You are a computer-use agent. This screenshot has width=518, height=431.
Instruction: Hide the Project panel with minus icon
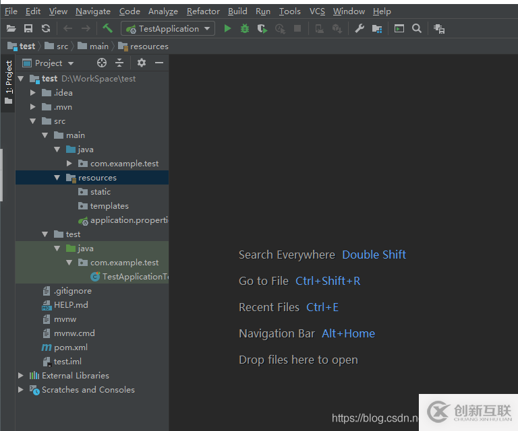pos(159,63)
